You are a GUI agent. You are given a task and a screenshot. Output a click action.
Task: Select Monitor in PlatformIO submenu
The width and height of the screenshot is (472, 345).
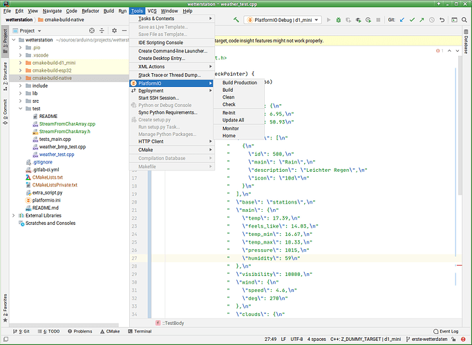(239, 128)
